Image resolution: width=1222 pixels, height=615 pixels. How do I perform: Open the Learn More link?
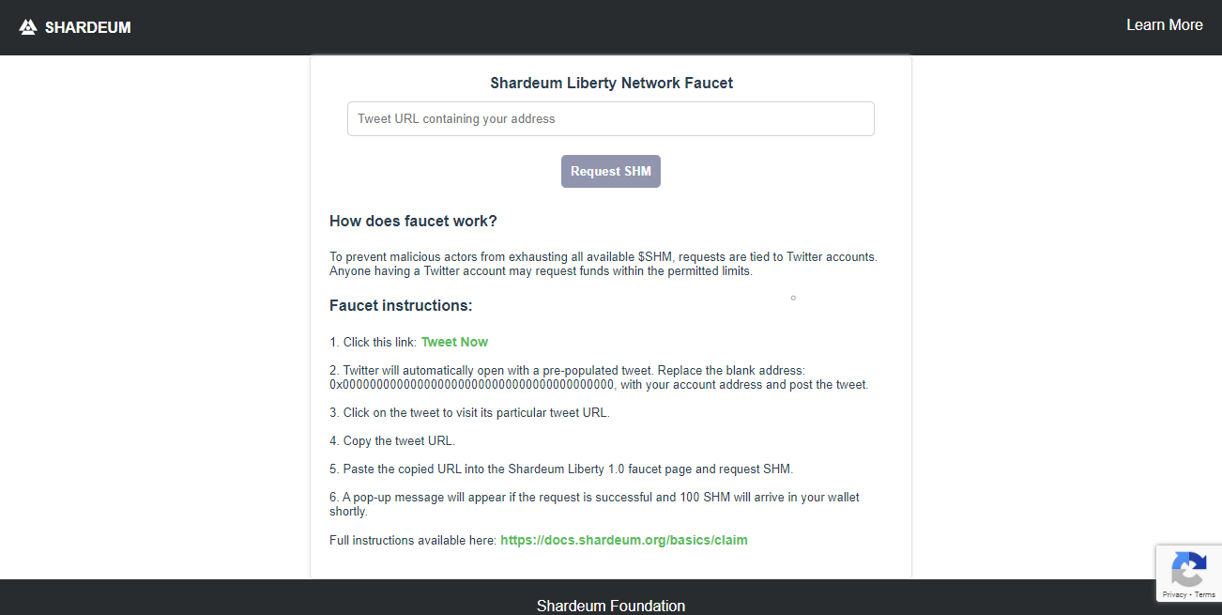pyautogui.click(x=1164, y=25)
